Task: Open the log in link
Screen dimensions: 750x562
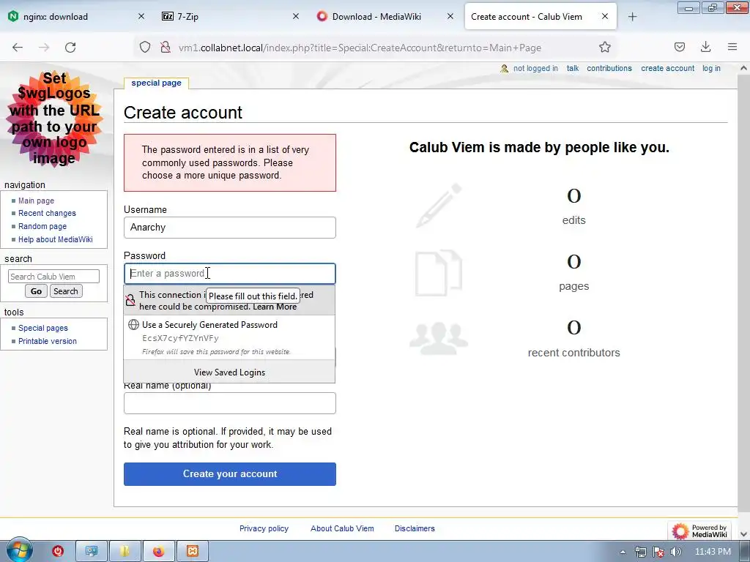Action: (x=711, y=68)
